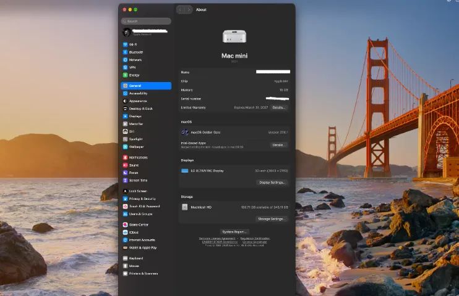Go to Energy settings
Image resolution: width=459 pixels, height=296 pixels.
tap(146, 75)
